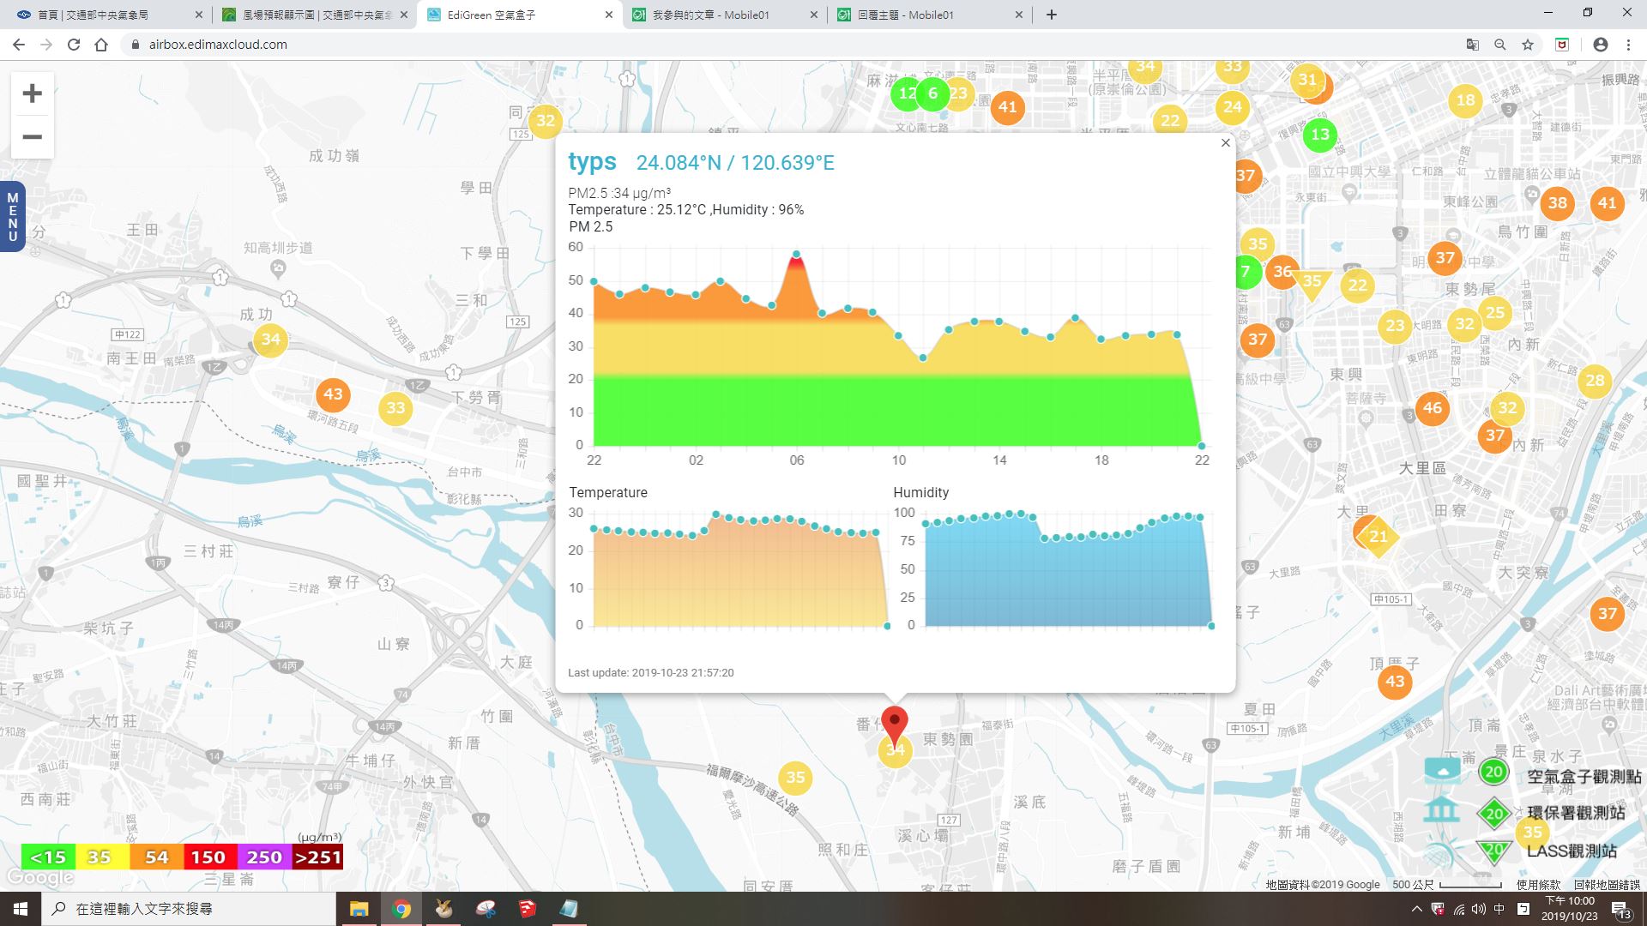Reload the current page
The width and height of the screenshot is (1647, 926).
tap(74, 45)
